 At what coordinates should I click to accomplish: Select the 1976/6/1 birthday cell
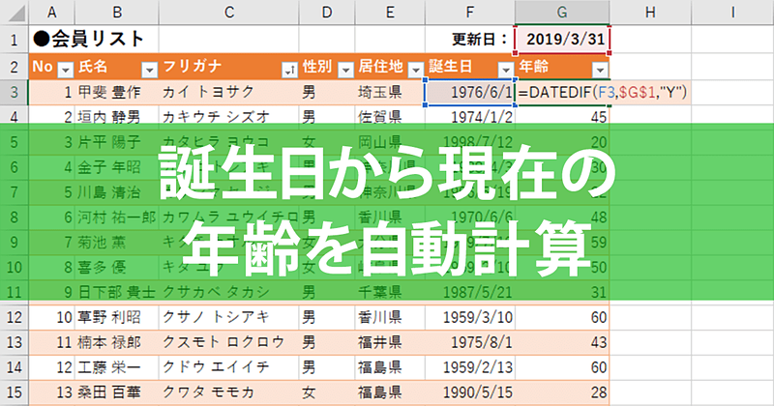(469, 92)
